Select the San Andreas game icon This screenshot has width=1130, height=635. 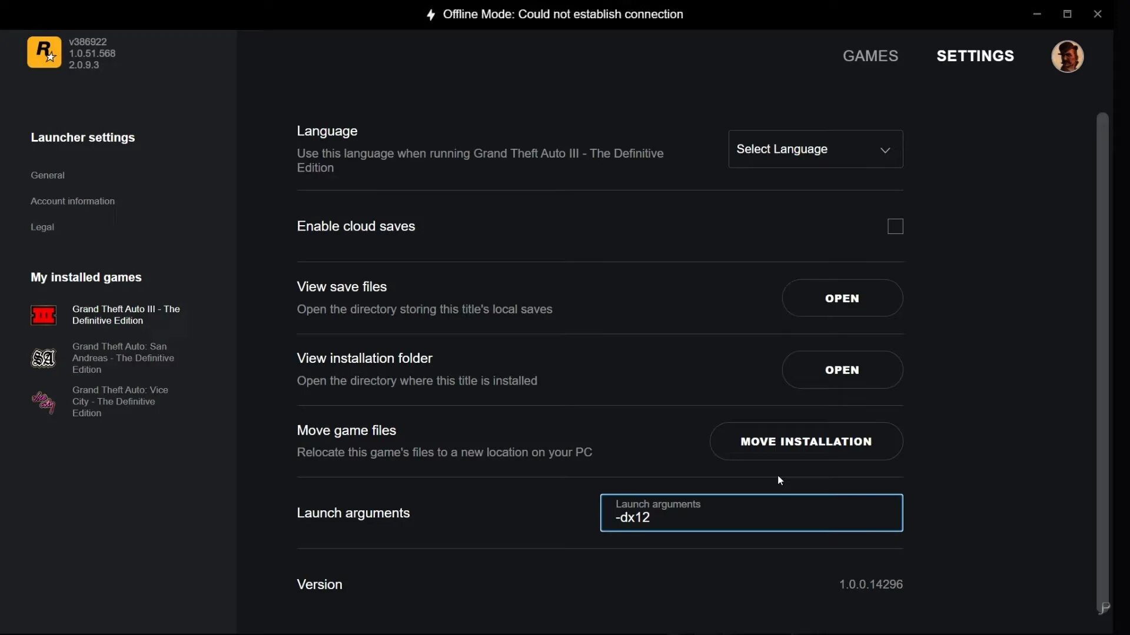[x=44, y=358]
